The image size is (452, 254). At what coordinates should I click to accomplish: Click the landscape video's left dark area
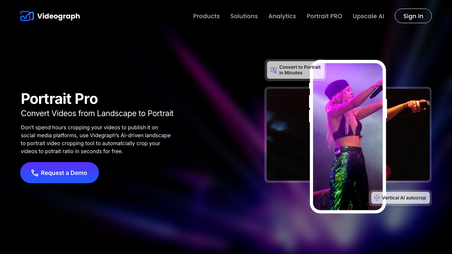[x=288, y=135]
